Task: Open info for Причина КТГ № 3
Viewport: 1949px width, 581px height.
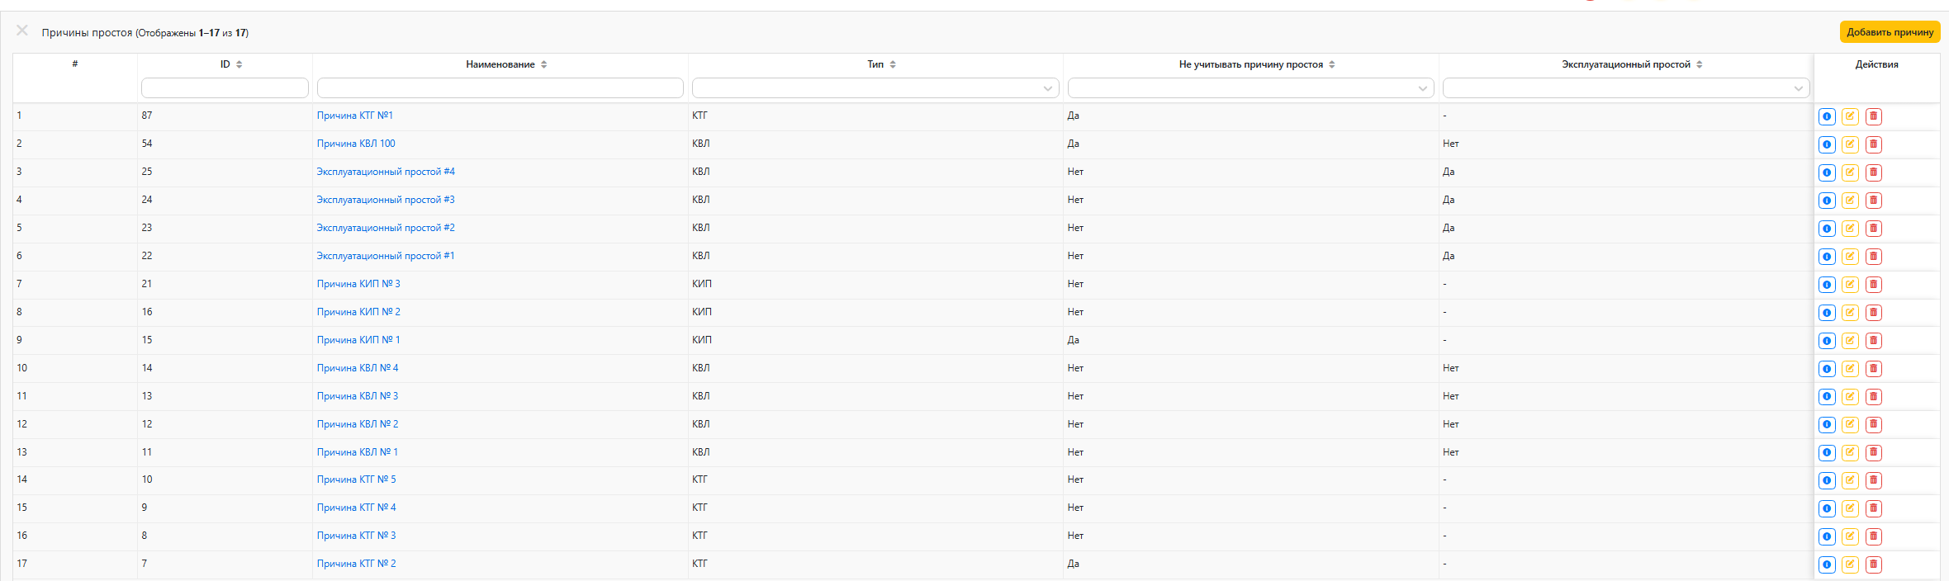Action: 1827,536
